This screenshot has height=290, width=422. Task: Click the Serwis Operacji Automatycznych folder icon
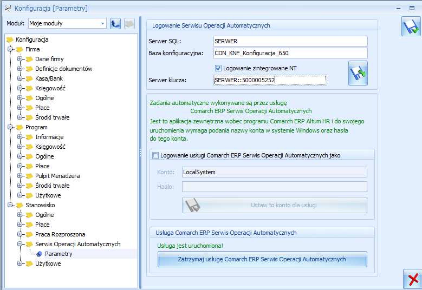[29, 245]
